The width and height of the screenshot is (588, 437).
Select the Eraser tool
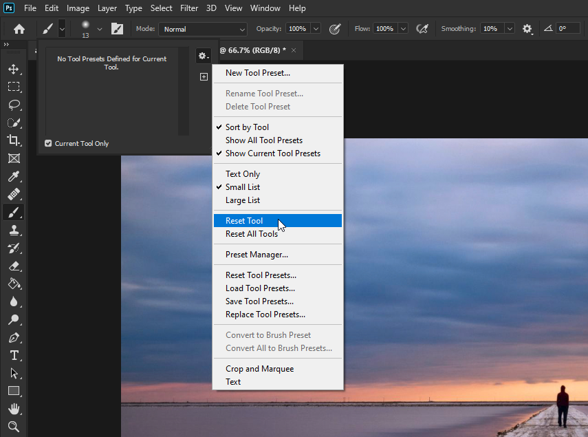[x=13, y=266]
